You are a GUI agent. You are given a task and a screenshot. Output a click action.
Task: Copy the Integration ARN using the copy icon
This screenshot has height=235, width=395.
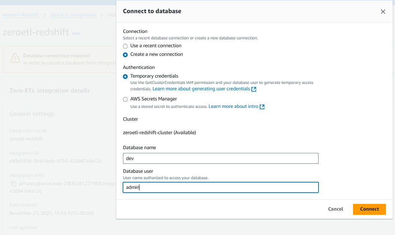(x=13, y=184)
